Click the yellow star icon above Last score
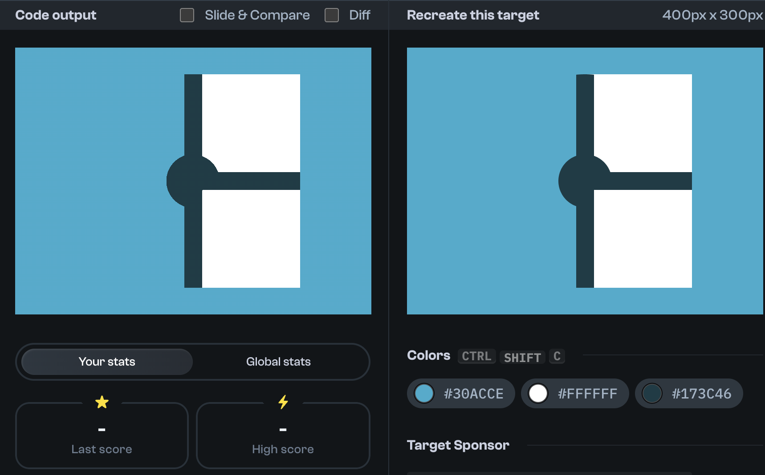Viewport: 765px width, 475px height. pyautogui.click(x=102, y=402)
